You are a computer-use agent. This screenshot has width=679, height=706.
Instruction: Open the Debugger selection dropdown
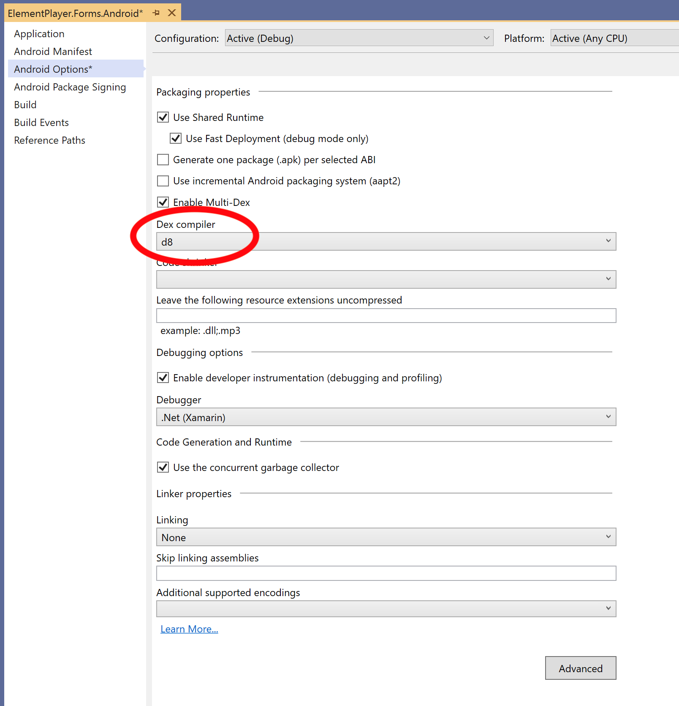pos(608,416)
